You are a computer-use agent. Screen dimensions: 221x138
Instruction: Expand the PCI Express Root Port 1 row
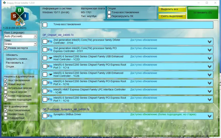210,100
